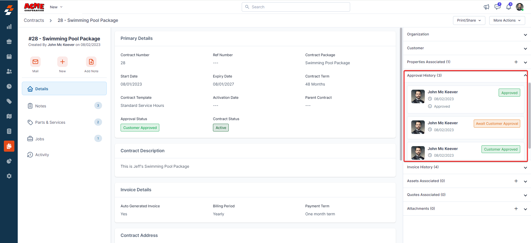The image size is (531, 243).
Task: Go to Contracts breadcrumb link
Action: tap(34, 20)
